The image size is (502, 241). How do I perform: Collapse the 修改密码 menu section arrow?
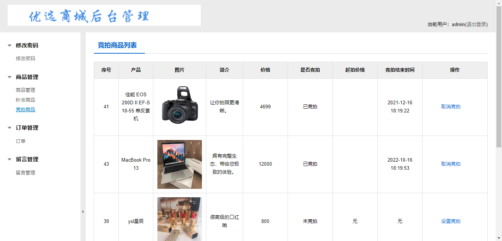pyautogui.click(x=10, y=46)
